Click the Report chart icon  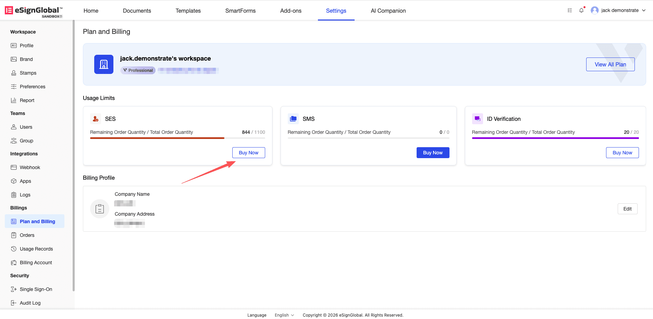click(x=14, y=100)
